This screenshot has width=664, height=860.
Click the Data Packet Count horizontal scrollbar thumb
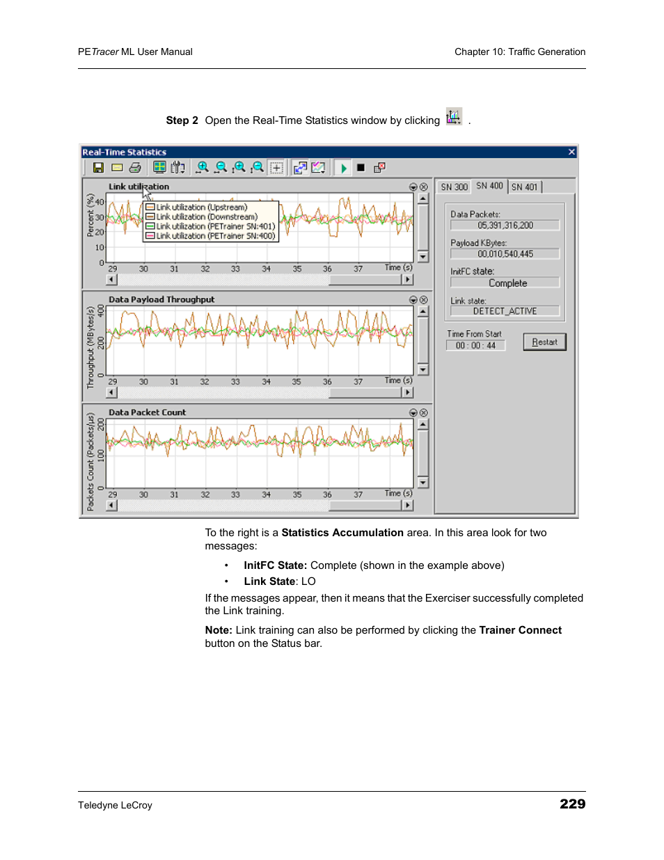365,506
